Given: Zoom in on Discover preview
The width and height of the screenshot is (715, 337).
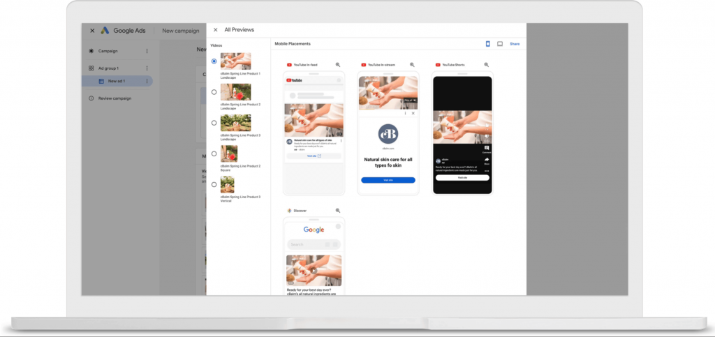Looking at the screenshot, I should [x=338, y=211].
